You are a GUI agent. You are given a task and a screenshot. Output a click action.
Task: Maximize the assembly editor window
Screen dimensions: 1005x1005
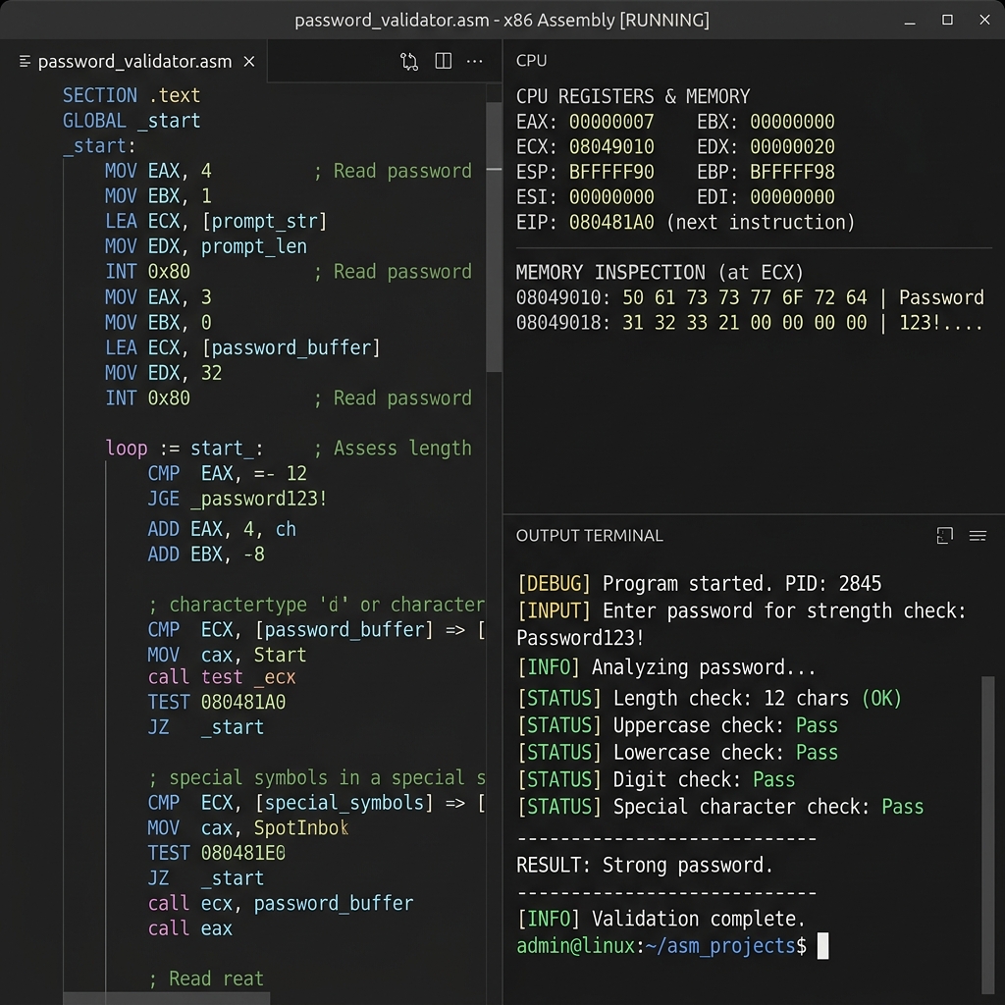click(x=947, y=20)
